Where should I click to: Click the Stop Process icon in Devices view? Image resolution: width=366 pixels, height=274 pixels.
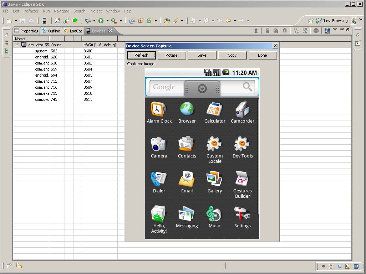click(316, 31)
